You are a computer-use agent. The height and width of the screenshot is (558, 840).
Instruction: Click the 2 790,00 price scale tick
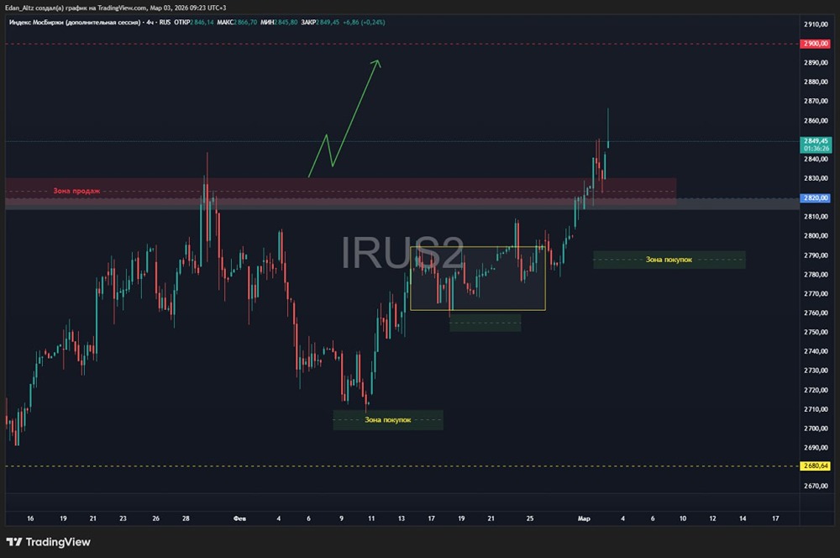pos(816,255)
